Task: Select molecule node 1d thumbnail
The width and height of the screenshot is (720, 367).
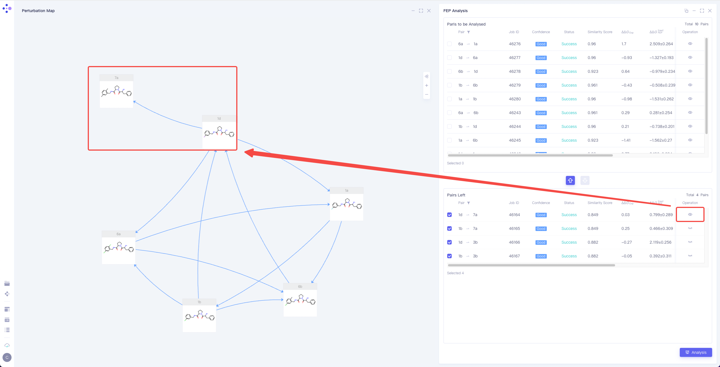Action: click(219, 132)
